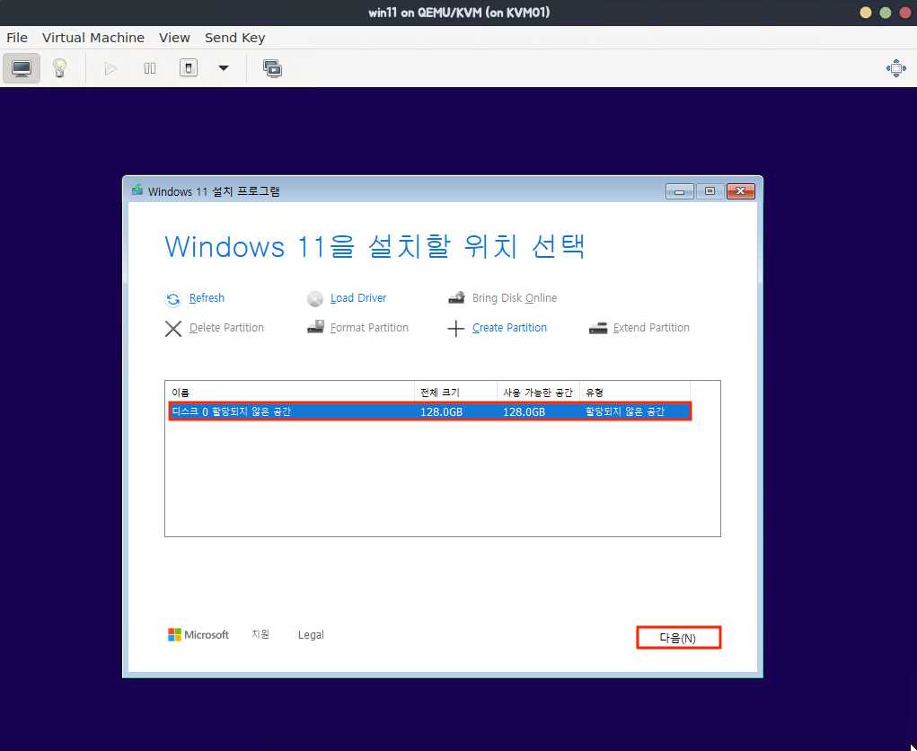Open the File menu
917x751 pixels.
[x=17, y=38]
